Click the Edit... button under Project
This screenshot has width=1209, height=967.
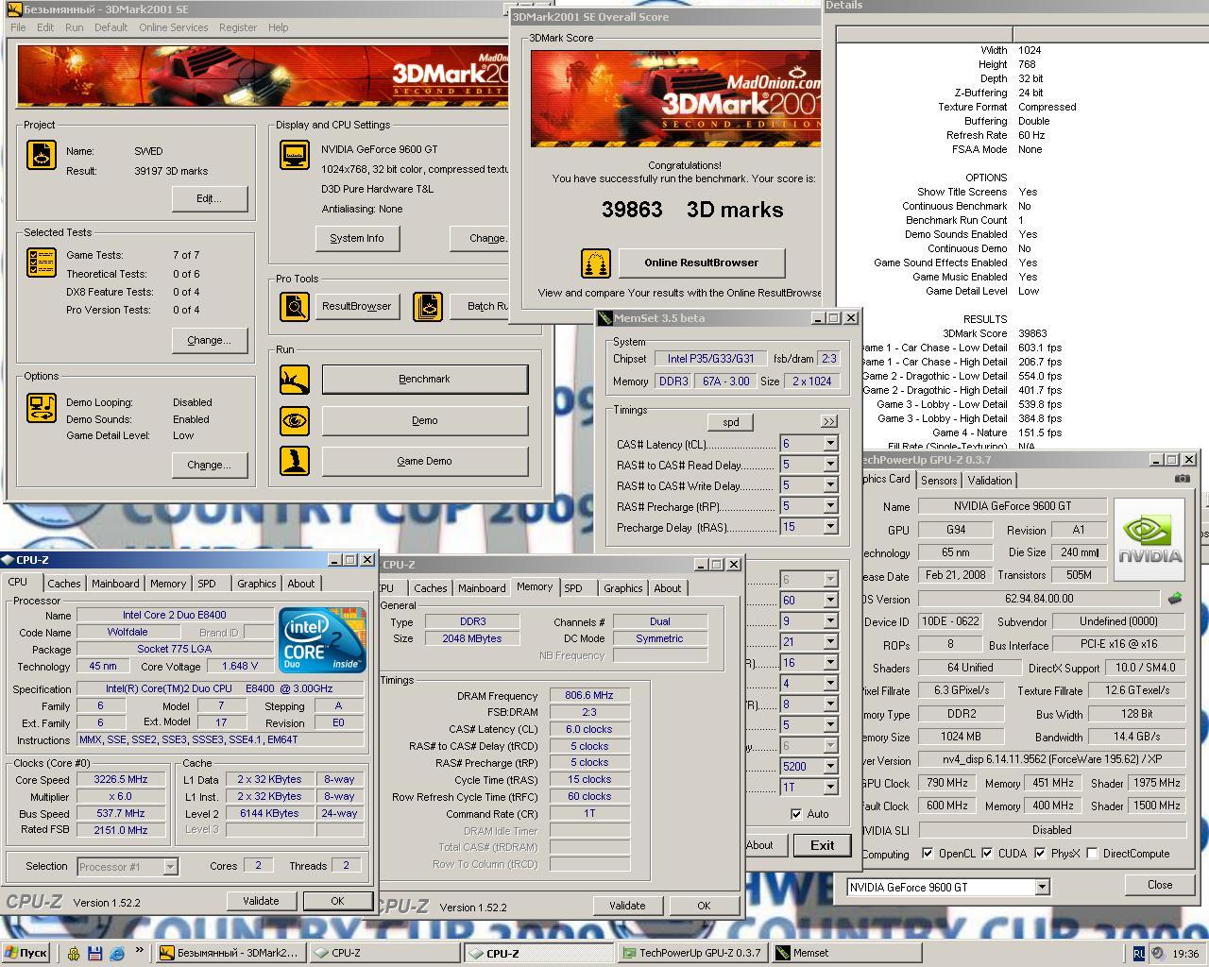click(x=209, y=198)
